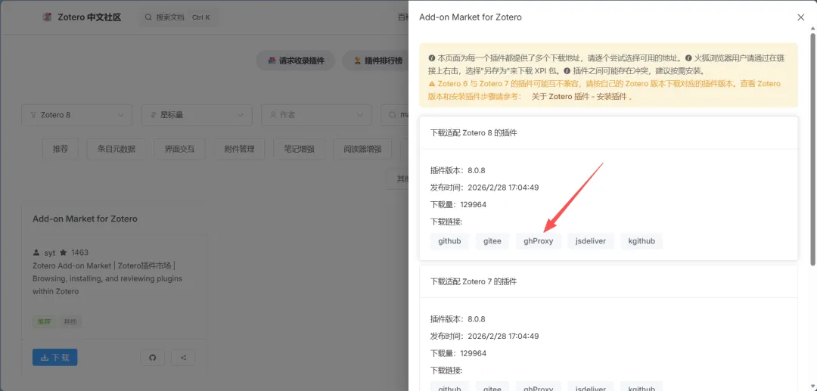Click 发布时间 line under Zotero 8 section
Screen dimensions: 817x391
point(485,188)
